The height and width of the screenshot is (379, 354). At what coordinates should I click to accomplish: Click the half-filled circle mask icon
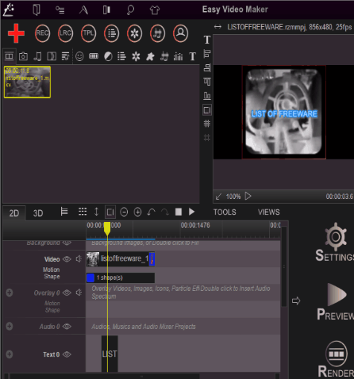[x=108, y=56]
